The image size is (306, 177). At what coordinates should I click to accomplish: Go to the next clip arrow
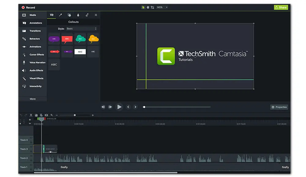click(135, 107)
